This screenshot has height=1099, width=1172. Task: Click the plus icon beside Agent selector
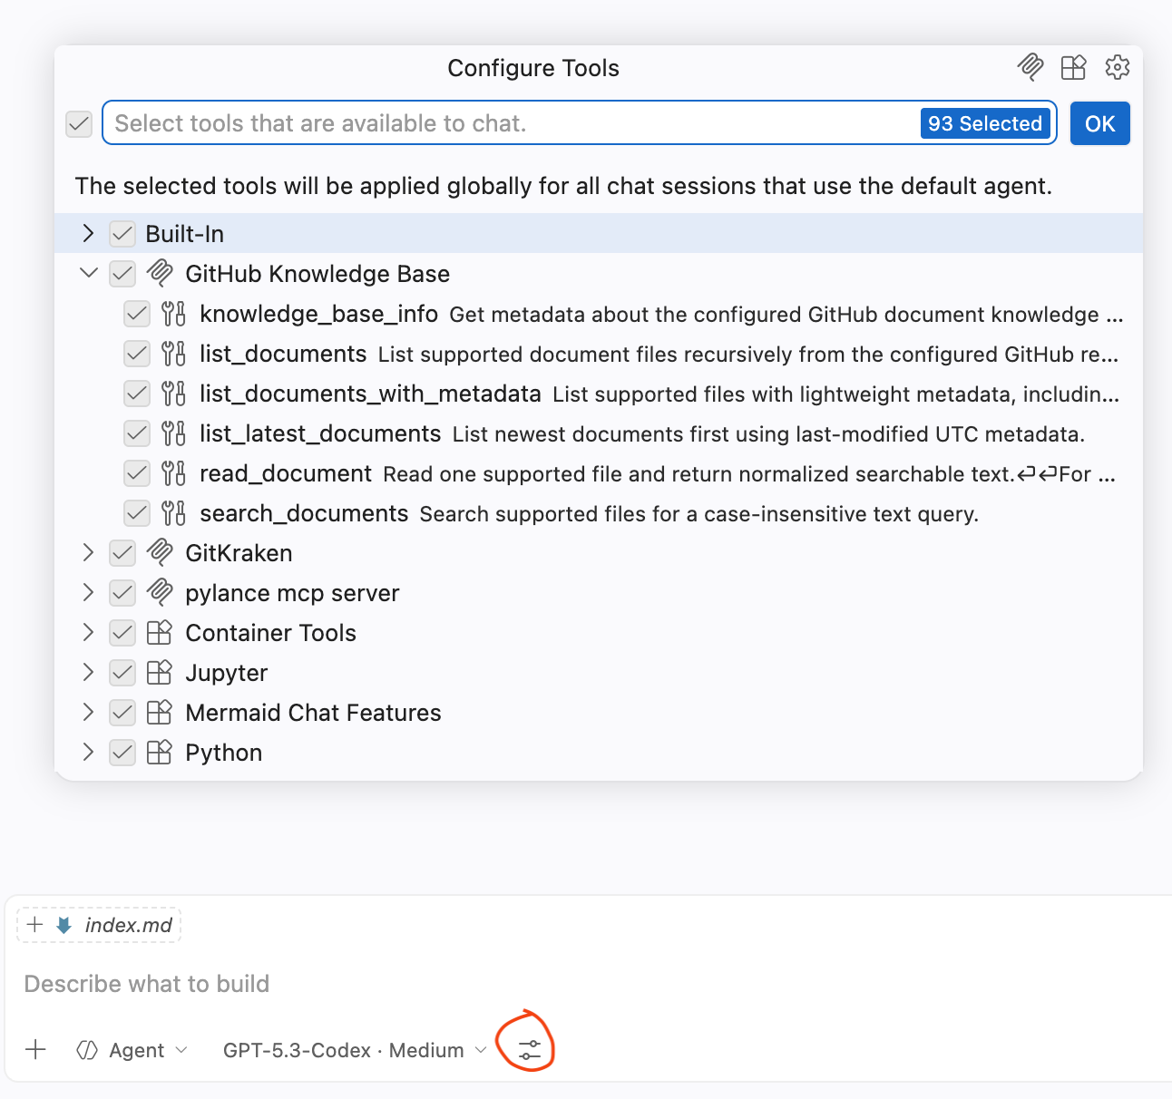coord(36,1050)
